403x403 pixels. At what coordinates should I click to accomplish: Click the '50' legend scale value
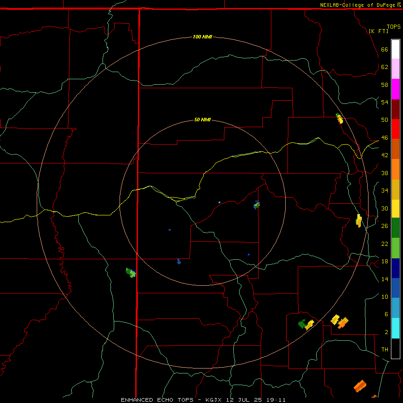tap(385, 120)
